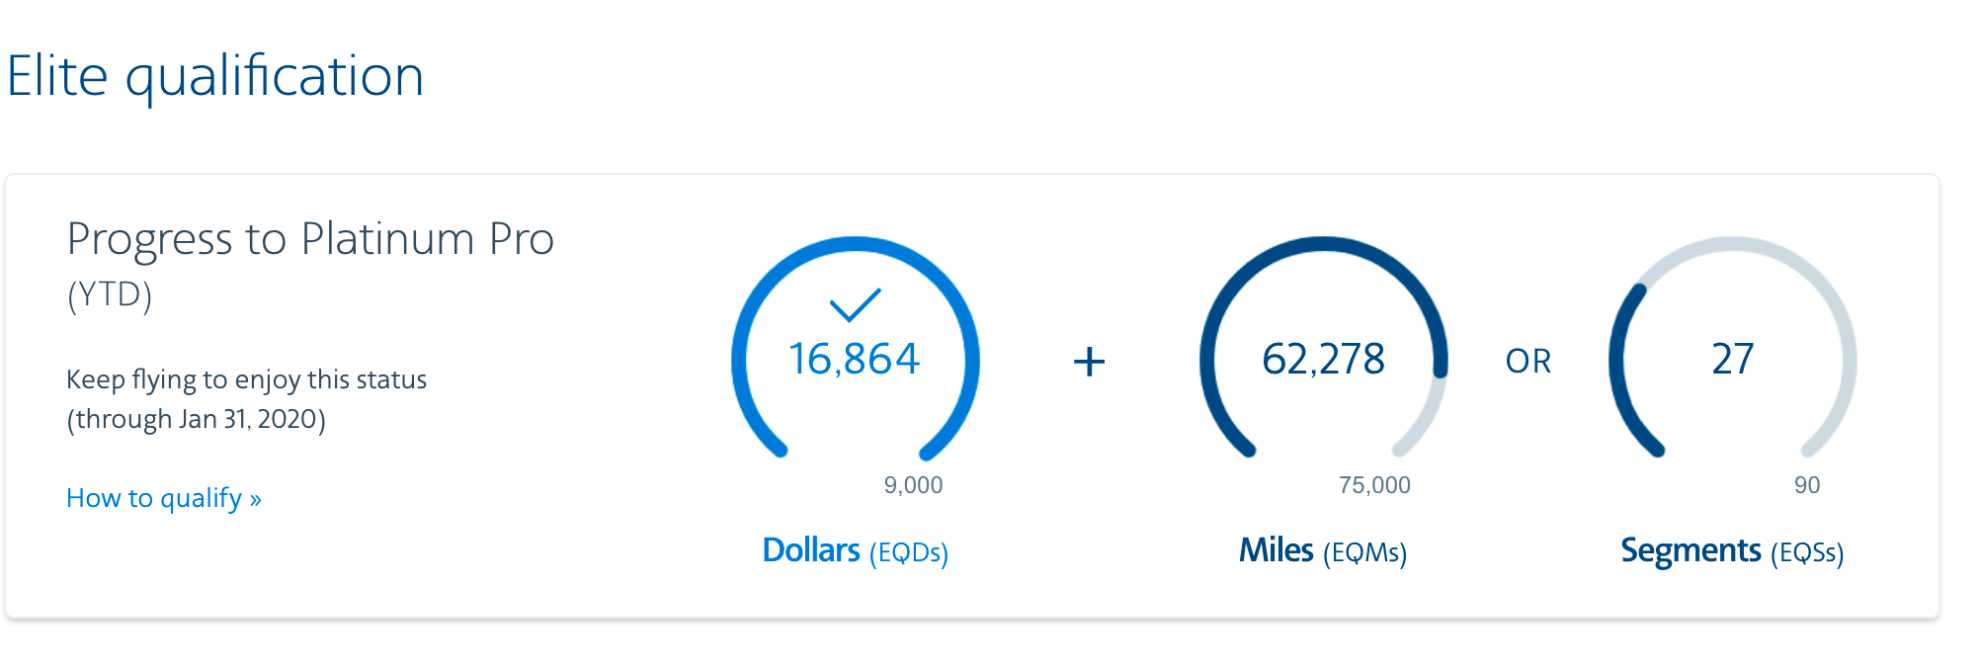This screenshot has width=1978, height=668.
Task: Click the "Elite qualification" heading
Action: [215, 76]
